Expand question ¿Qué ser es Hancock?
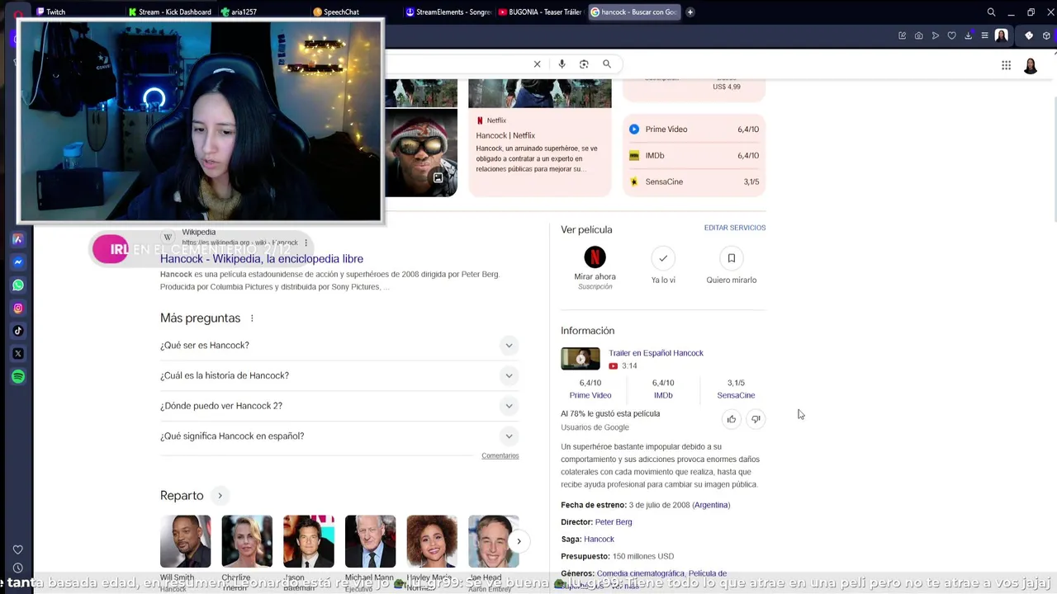1057x594 pixels. [x=339, y=346]
